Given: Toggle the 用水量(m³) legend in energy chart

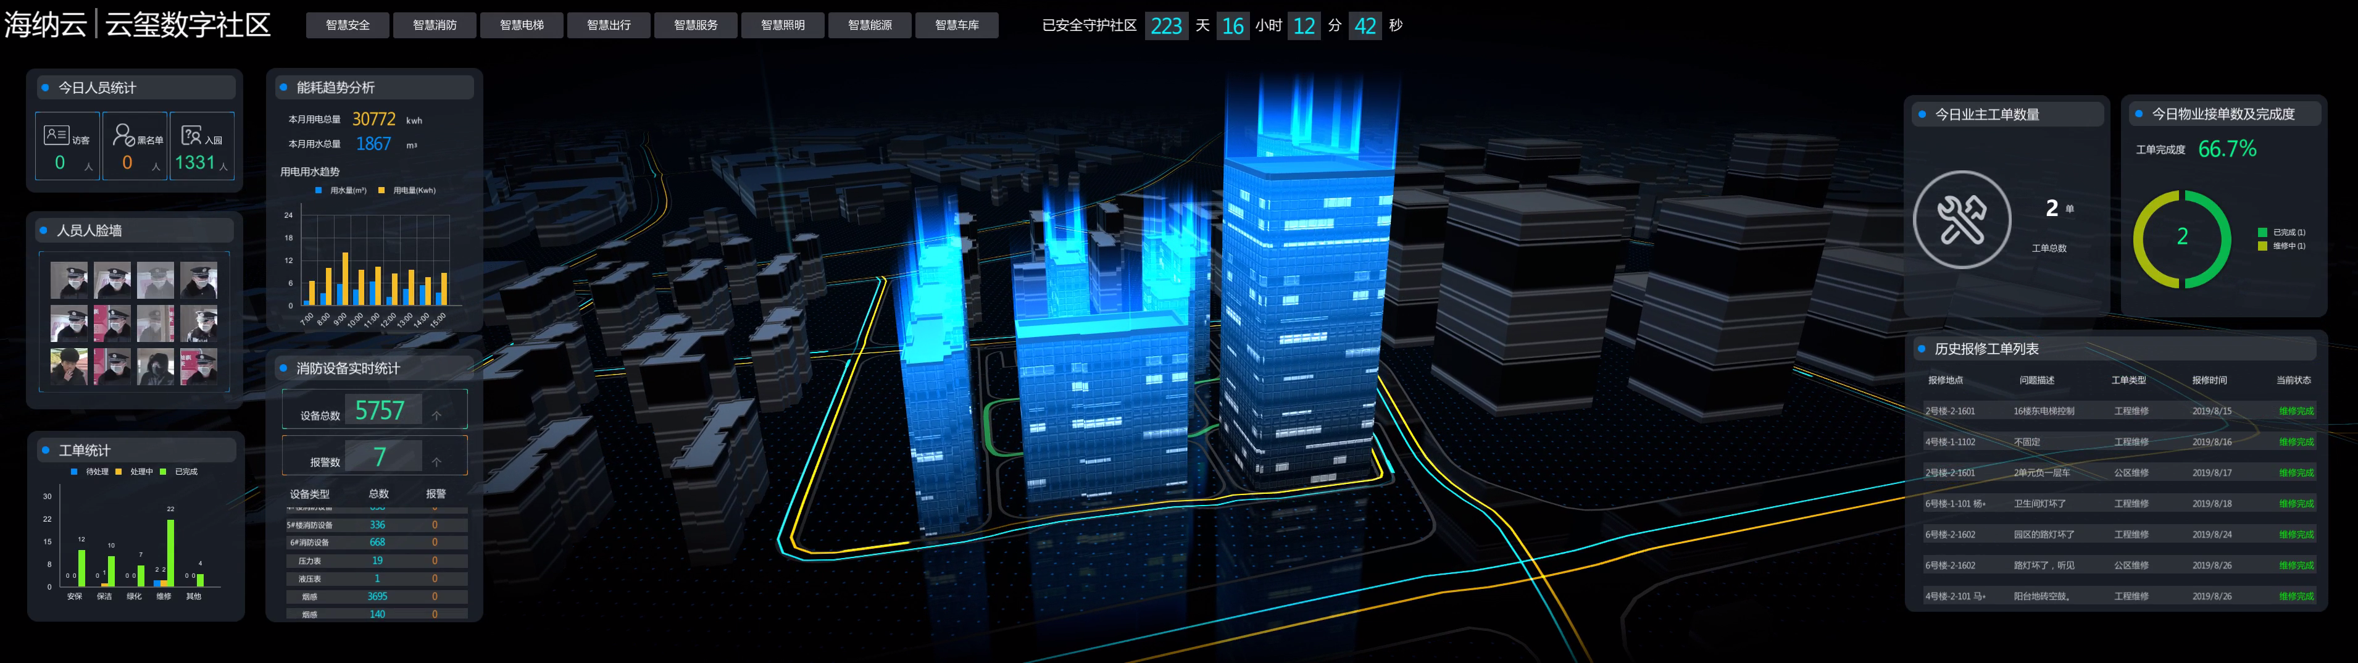Looking at the screenshot, I should pos(319,191).
